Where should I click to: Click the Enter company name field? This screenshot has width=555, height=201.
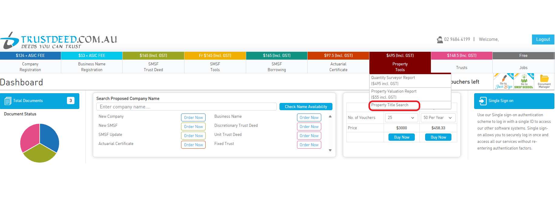pyautogui.click(x=186, y=107)
